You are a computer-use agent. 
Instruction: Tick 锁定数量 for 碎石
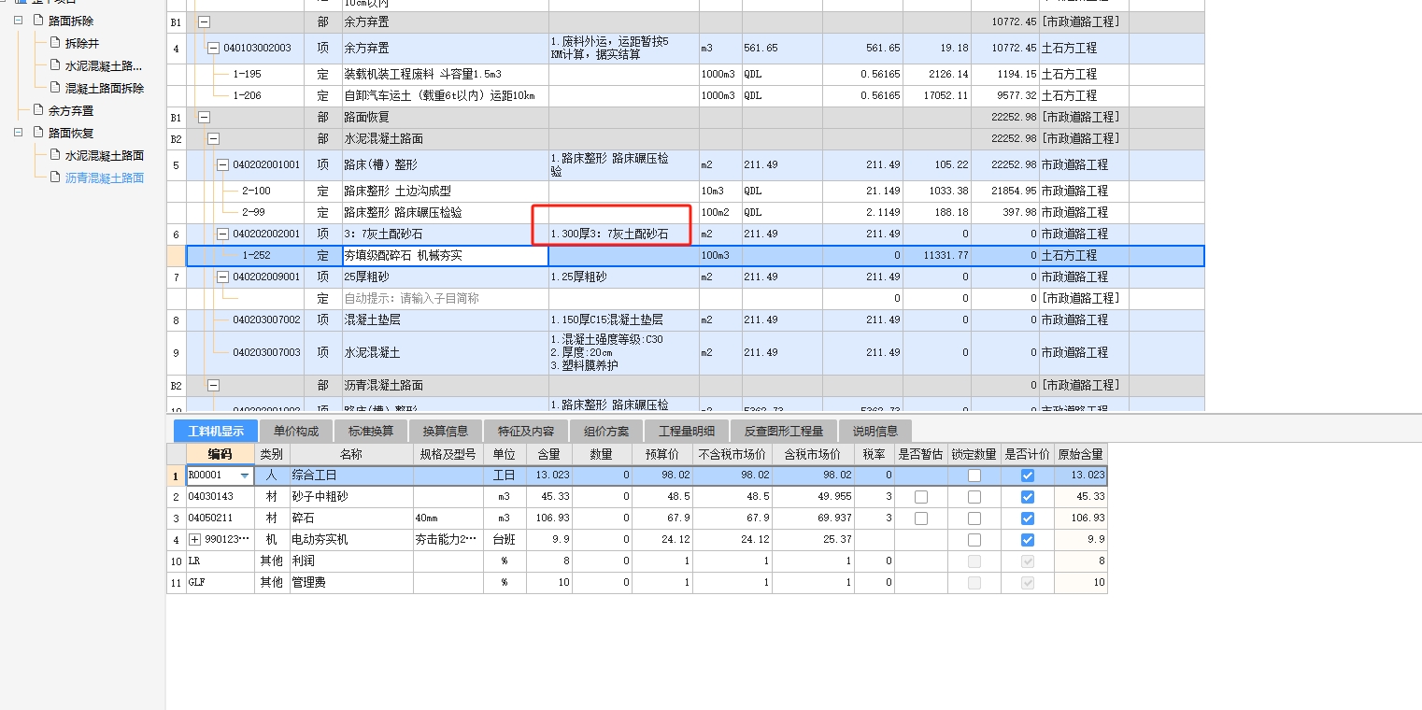click(974, 518)
